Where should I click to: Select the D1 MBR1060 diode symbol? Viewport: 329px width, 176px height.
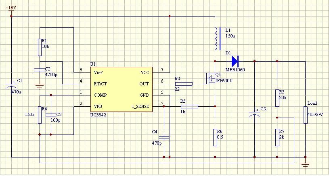pos(235,61)
